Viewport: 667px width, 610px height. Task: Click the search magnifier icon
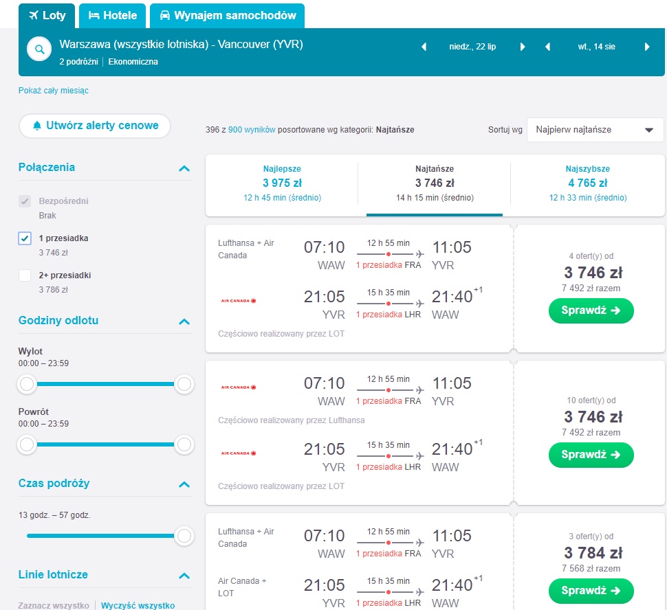[39, 49]
